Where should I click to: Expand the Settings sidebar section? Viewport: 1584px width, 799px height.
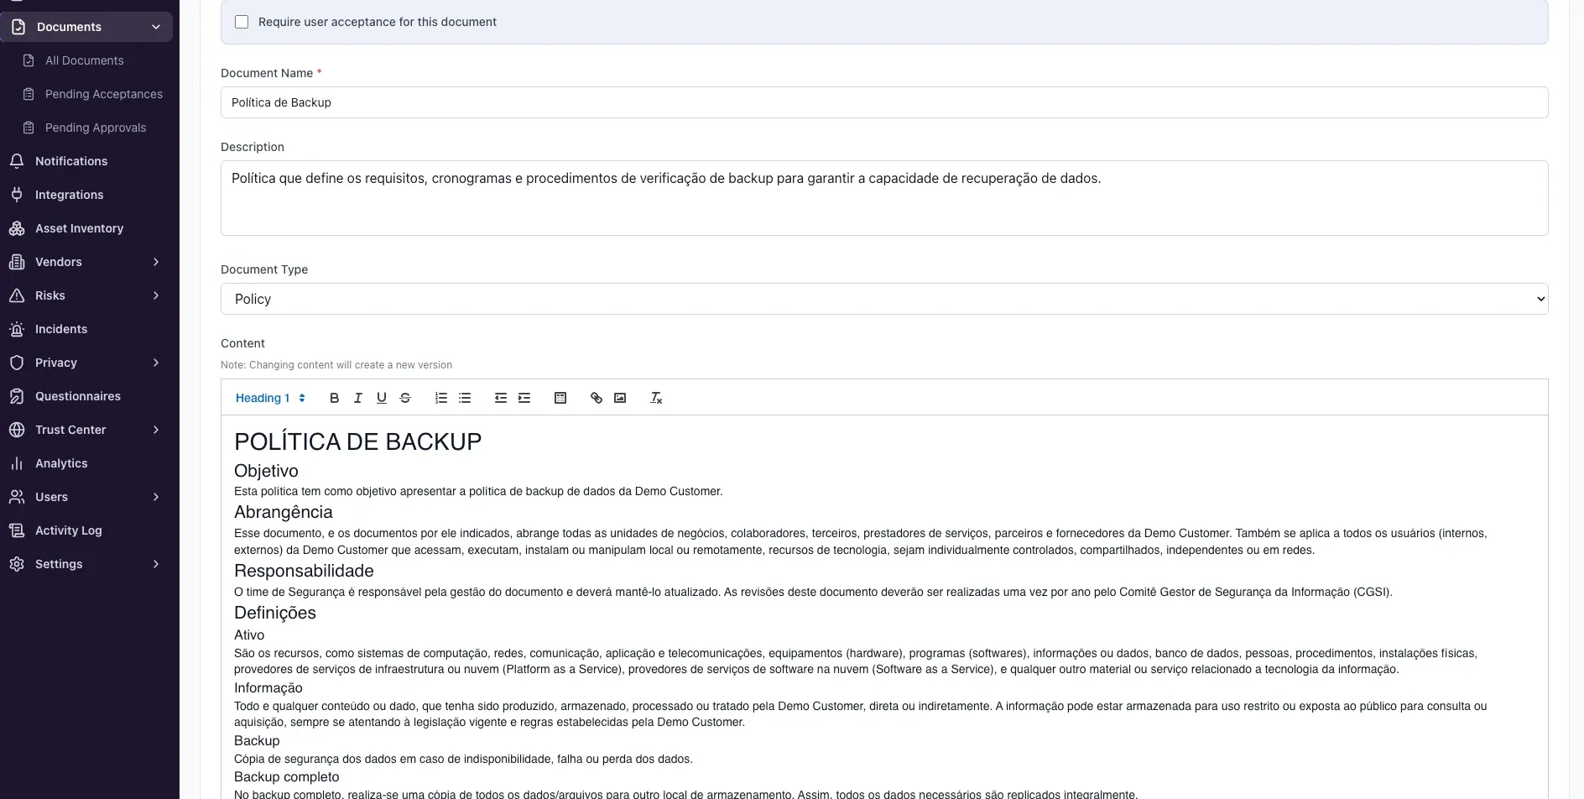[155, 564]
